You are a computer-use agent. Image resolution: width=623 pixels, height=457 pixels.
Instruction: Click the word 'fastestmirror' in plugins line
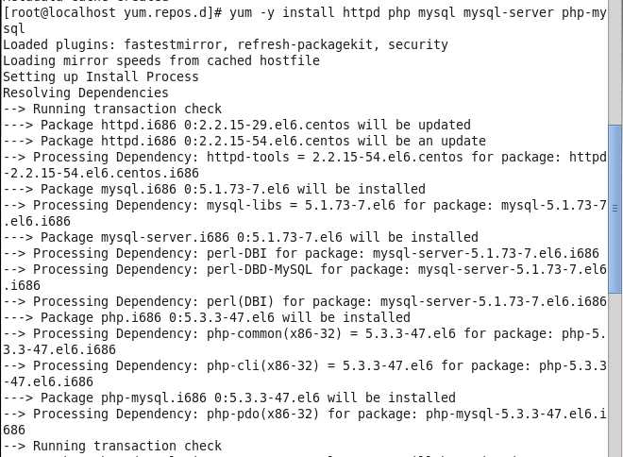click(x=173, y=44)
